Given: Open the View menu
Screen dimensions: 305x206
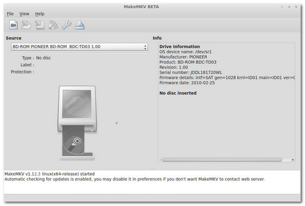Looking at the screenshot, I should coord(24,14).
